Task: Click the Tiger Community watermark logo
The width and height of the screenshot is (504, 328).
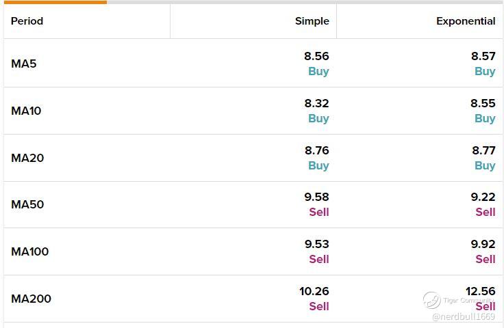Action: tap(431, 301)
